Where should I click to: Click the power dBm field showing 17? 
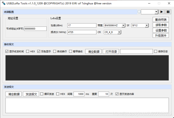(x=82, y=25)
